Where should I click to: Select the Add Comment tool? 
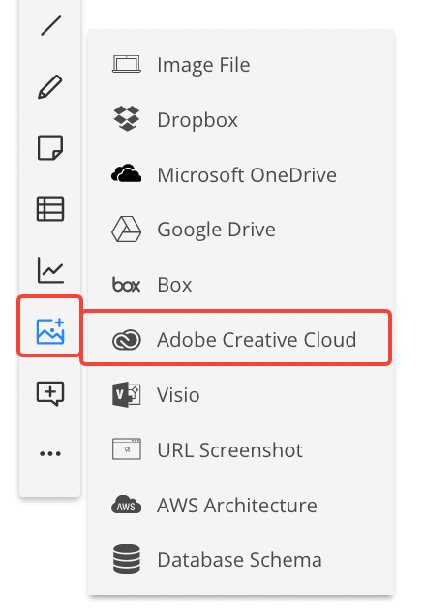point(50,393)
